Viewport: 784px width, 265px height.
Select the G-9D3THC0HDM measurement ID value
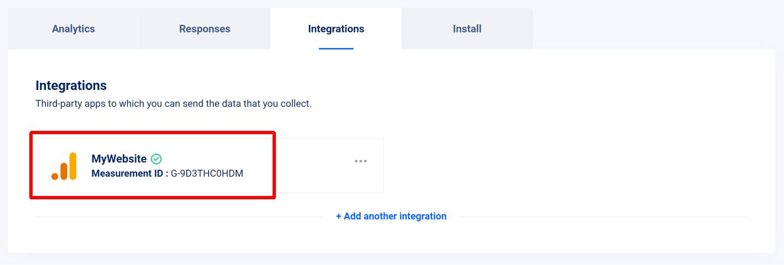coord(207,173)
